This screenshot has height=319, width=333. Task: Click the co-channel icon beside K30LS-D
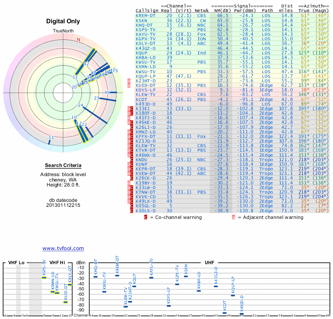coord(132,211)
